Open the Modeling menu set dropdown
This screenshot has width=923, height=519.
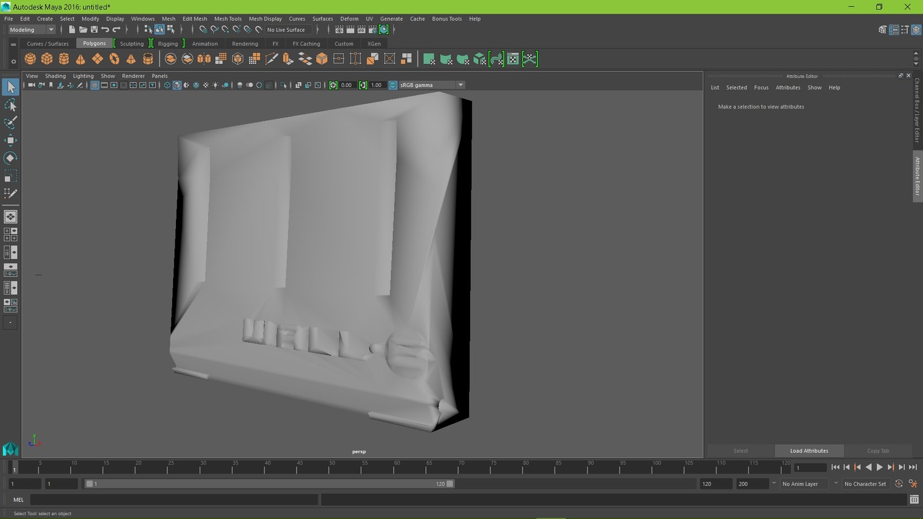pos(31,29)
